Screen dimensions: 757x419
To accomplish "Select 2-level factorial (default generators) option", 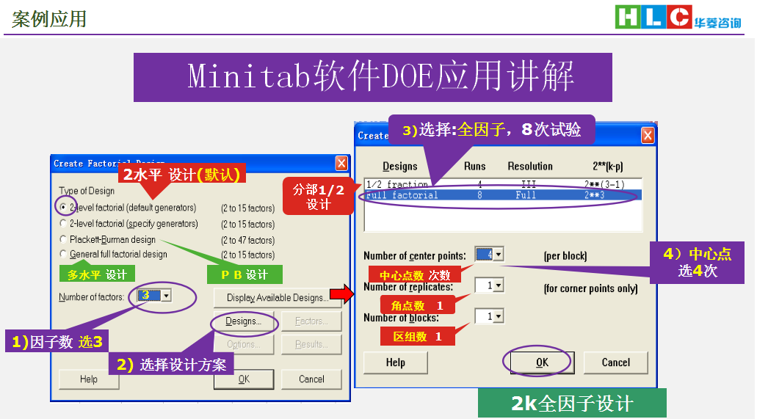I will click(x=64, y=208).
